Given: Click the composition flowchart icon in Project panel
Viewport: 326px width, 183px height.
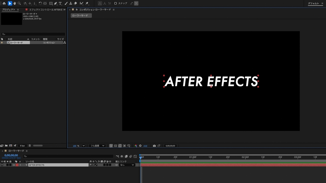Looking at the screenshot, I should click(64, 43).
